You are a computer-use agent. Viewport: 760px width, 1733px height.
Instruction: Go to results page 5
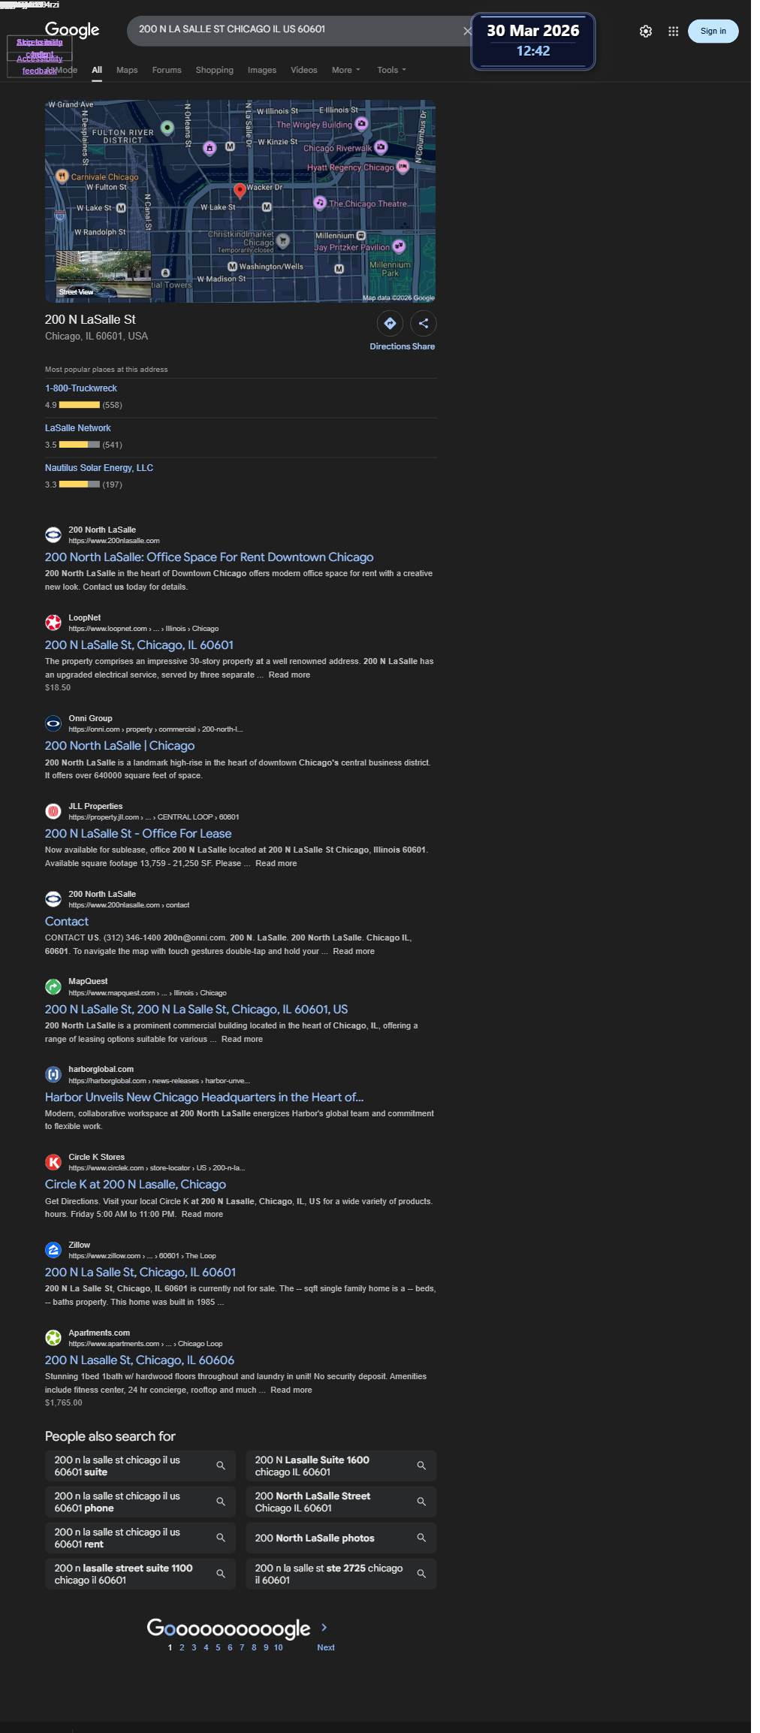(219, 1647)
